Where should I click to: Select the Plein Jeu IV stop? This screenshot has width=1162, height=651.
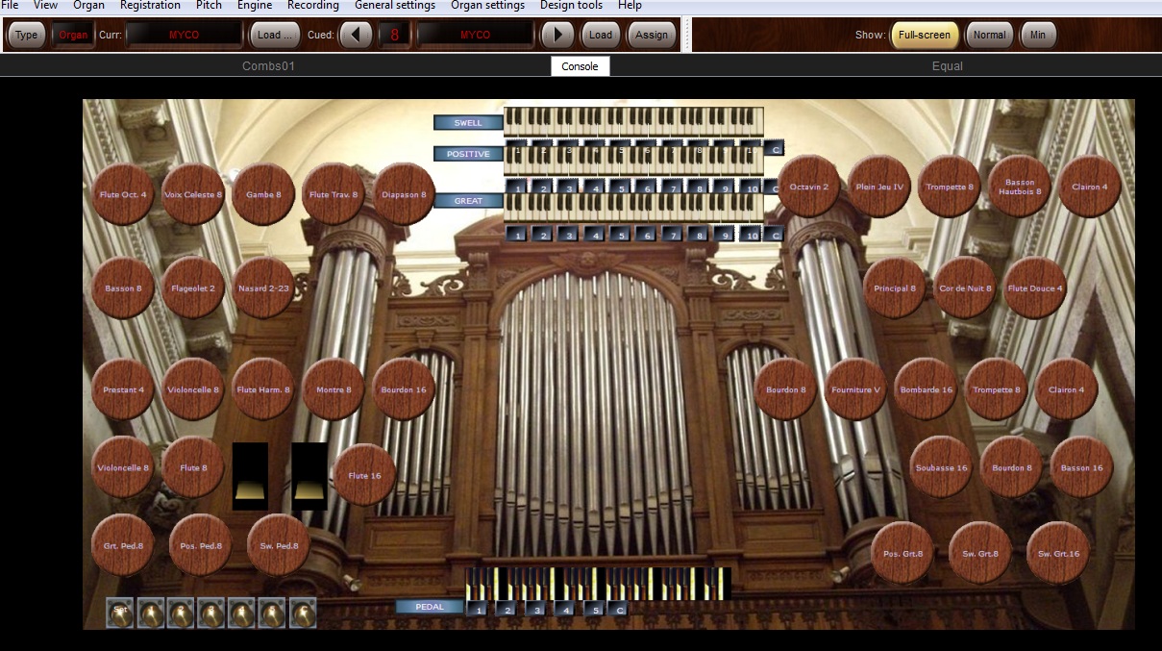pos(879,188)
